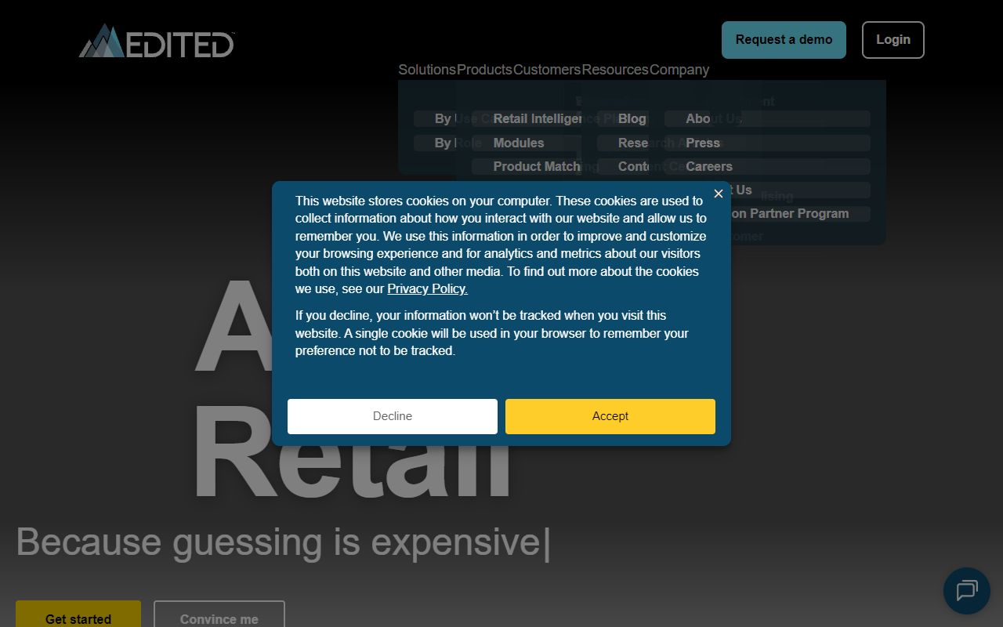The width and height of the screenshot is (1003, 627).
Task: Go to the Blog
Action: click(x=632, y=118)
